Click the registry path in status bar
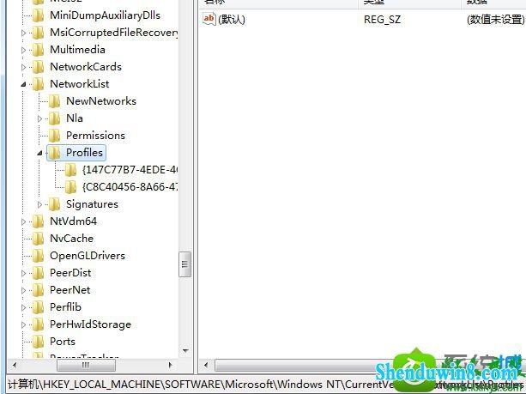The width and height of the screenshot is (526, 394). click(266, 384)
